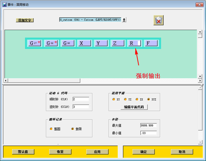Select 整圆 circular record option
Viewport: 206px width, 161px height.
(51, 129)
